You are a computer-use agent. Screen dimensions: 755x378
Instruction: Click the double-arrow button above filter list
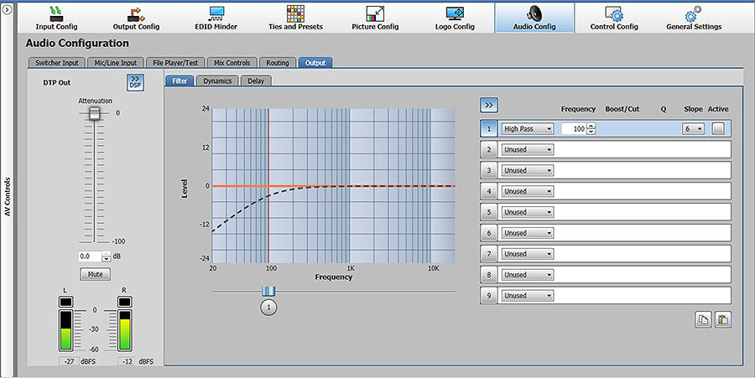point(489,106)
